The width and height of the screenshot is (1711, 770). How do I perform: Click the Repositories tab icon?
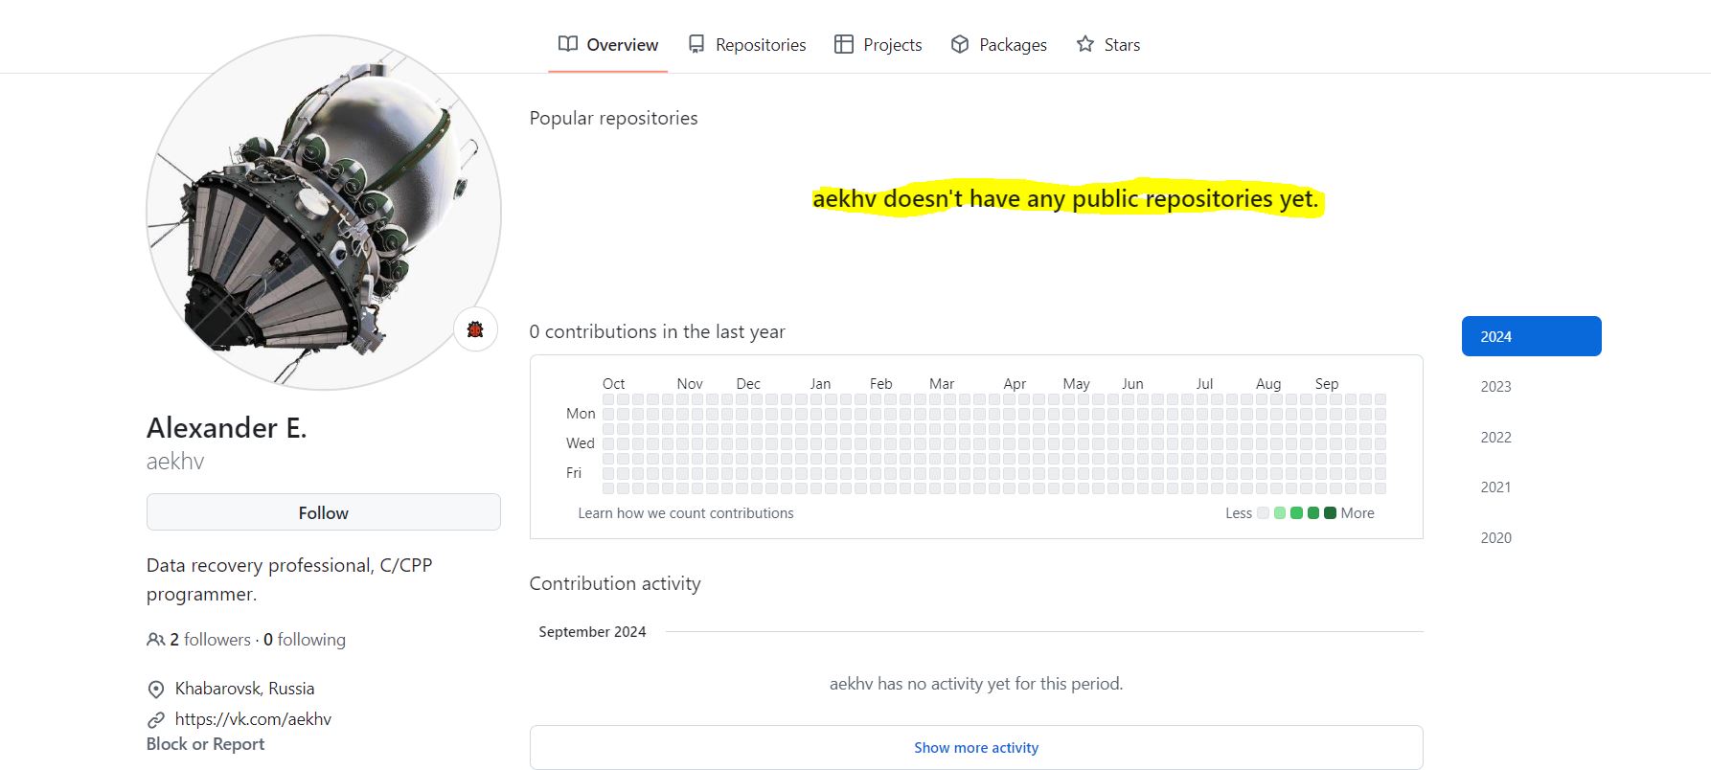pyautogui.click(x=696, y=44)
